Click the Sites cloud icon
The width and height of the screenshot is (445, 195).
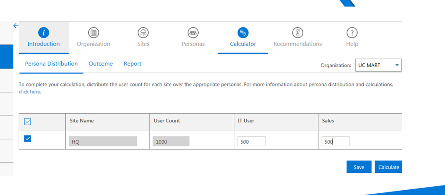click(143, 33)
